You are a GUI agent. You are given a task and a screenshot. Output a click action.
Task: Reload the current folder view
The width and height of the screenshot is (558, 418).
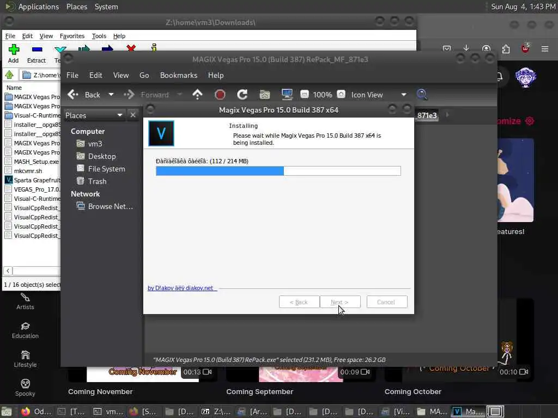(242, 95)
